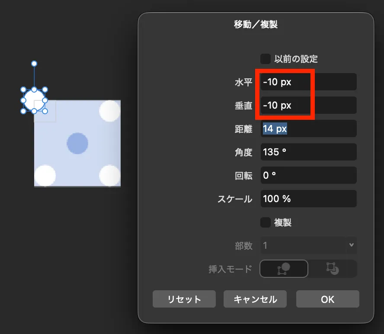The height and width of the screenshot is (334, 384).
Task: Click the スケール field showing 100%
Action: [x=308, y=199]
